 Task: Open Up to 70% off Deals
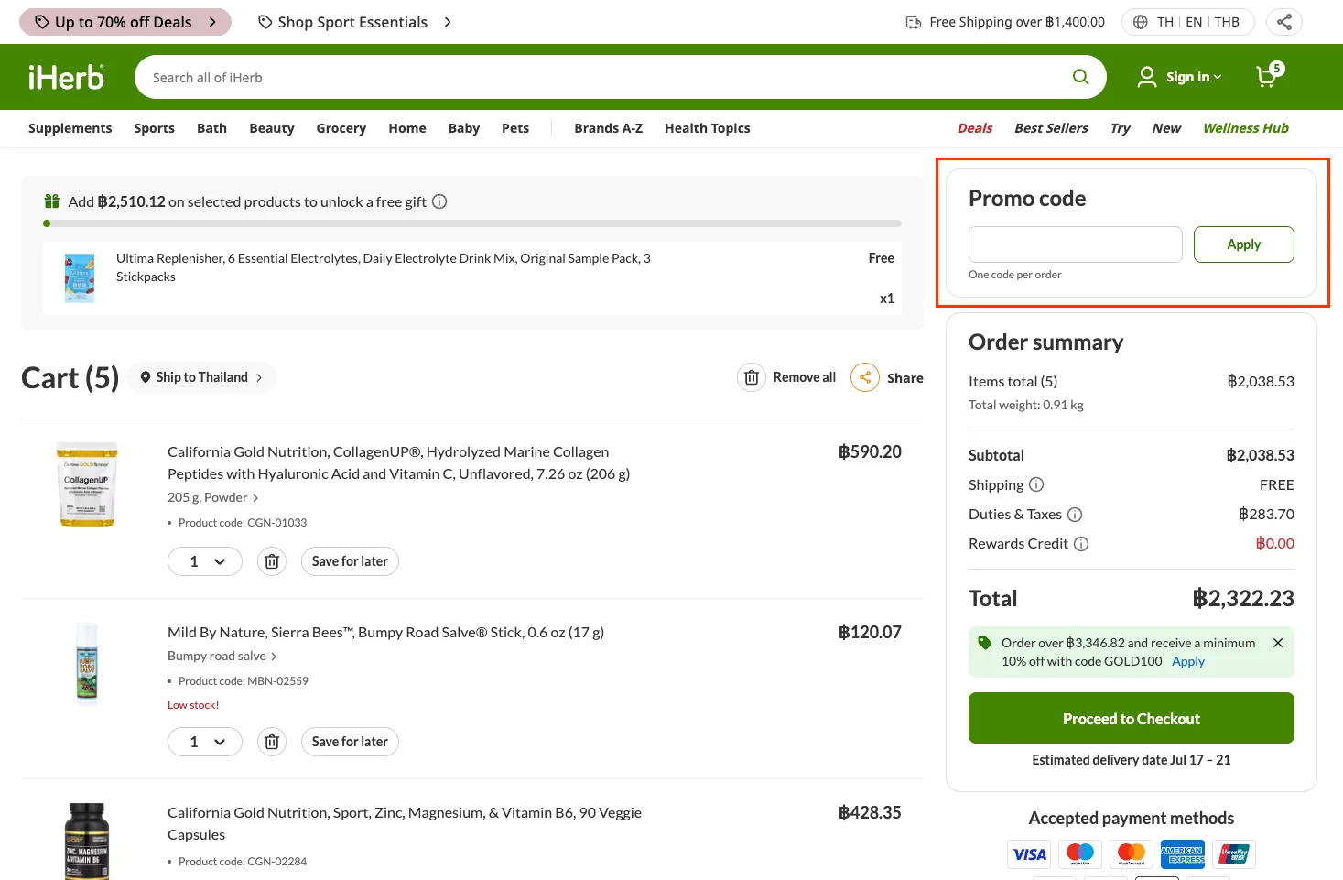click(x=125, y=22)
